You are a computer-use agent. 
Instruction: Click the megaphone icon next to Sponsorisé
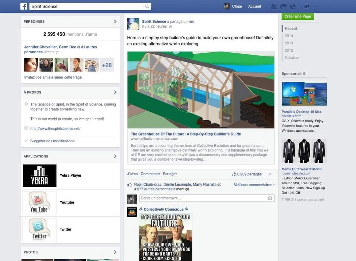click(305, 73)
